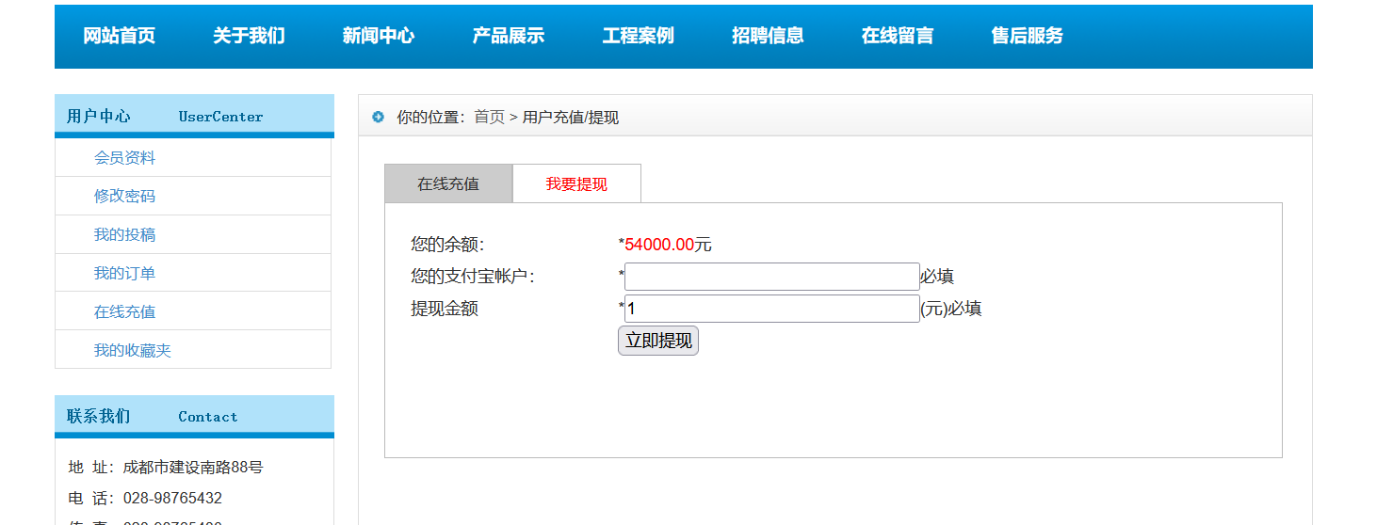The image size is (1393, 525).
Task: View 我的订单 in sidebar
Action: tap(124, 274)
